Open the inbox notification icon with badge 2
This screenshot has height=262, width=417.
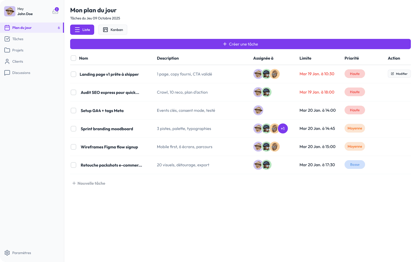55,11
